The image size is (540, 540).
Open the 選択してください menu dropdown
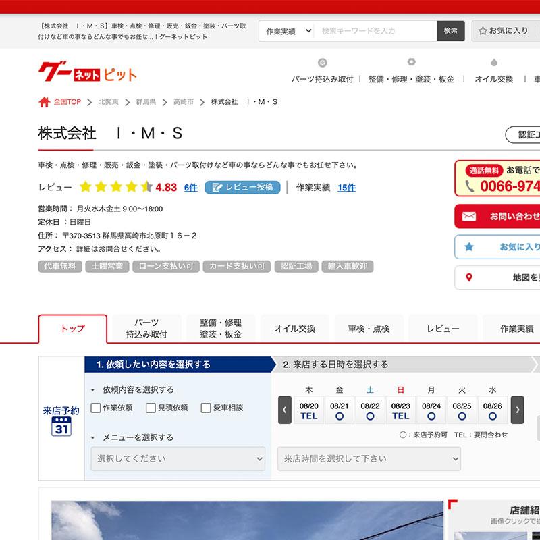(178, 459)
